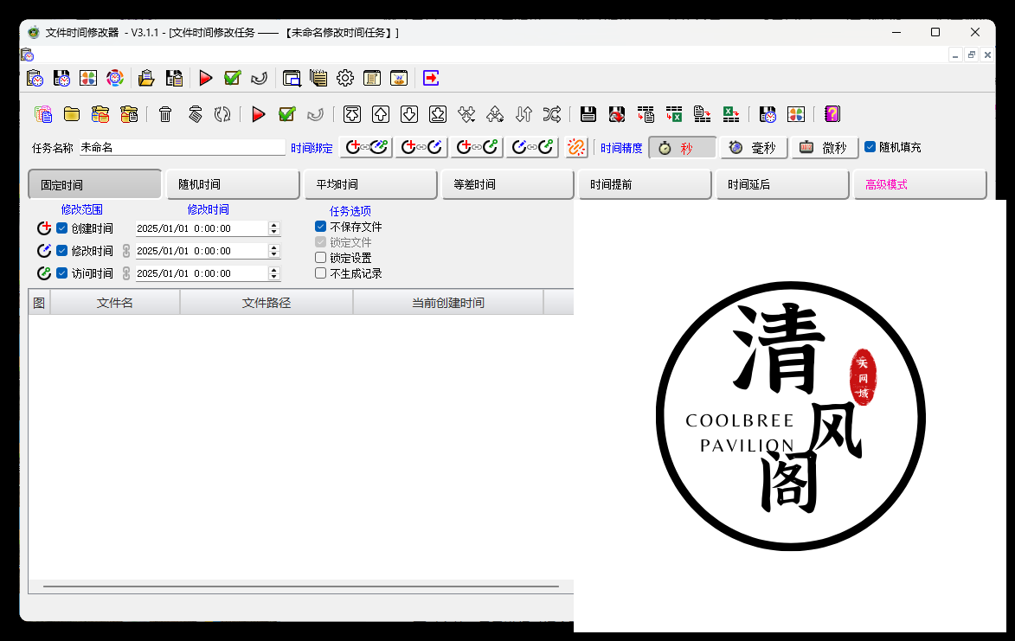Image resolution: width=1015 pixels, height=641 pixels.
Task: Enable the 不生成记录 checkbox
Action: pyautogui.click(x=320, y=273)
